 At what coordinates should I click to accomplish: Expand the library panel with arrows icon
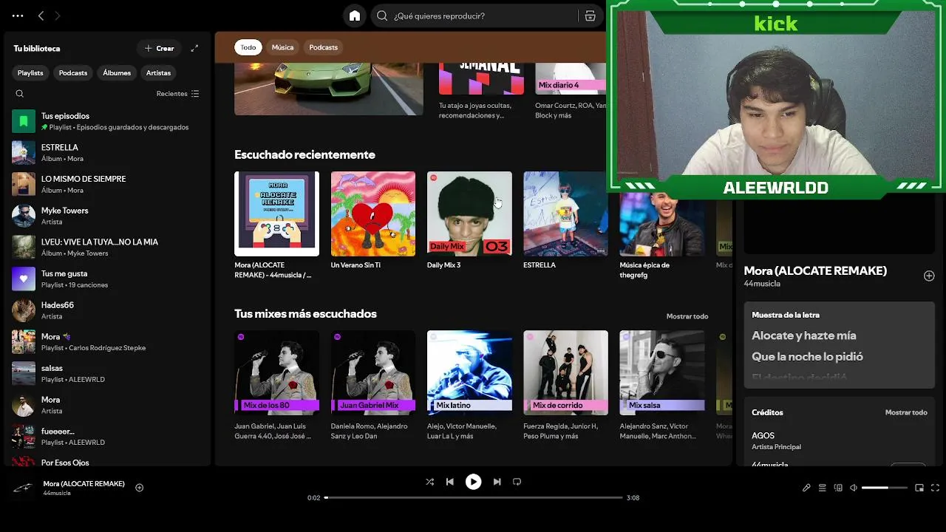[194, 48]
